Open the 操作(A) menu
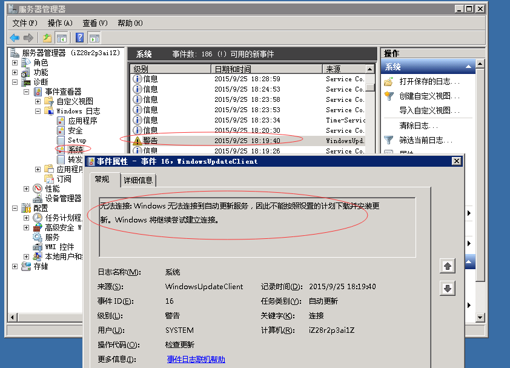Image resolution: width=510 pixels, height=368 pixels. click(x=59, y=23)
